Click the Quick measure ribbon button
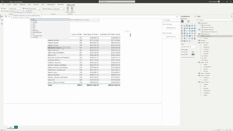 click(72, 10)
